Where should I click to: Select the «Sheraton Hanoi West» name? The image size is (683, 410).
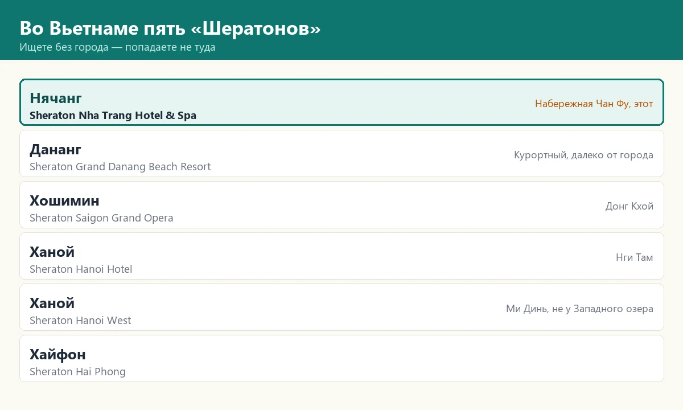tap(80, 321)
